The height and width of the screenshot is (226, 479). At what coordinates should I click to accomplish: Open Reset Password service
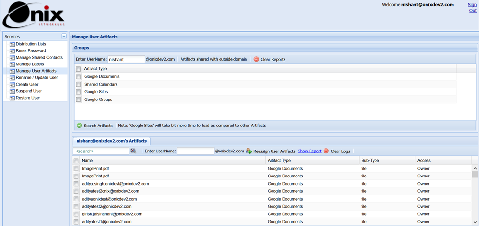pyautogui.click(x=31, y=50)
